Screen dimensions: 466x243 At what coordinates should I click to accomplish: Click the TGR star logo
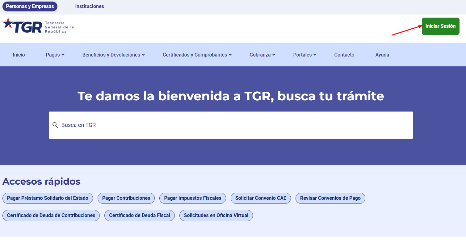tap(22, 25)
